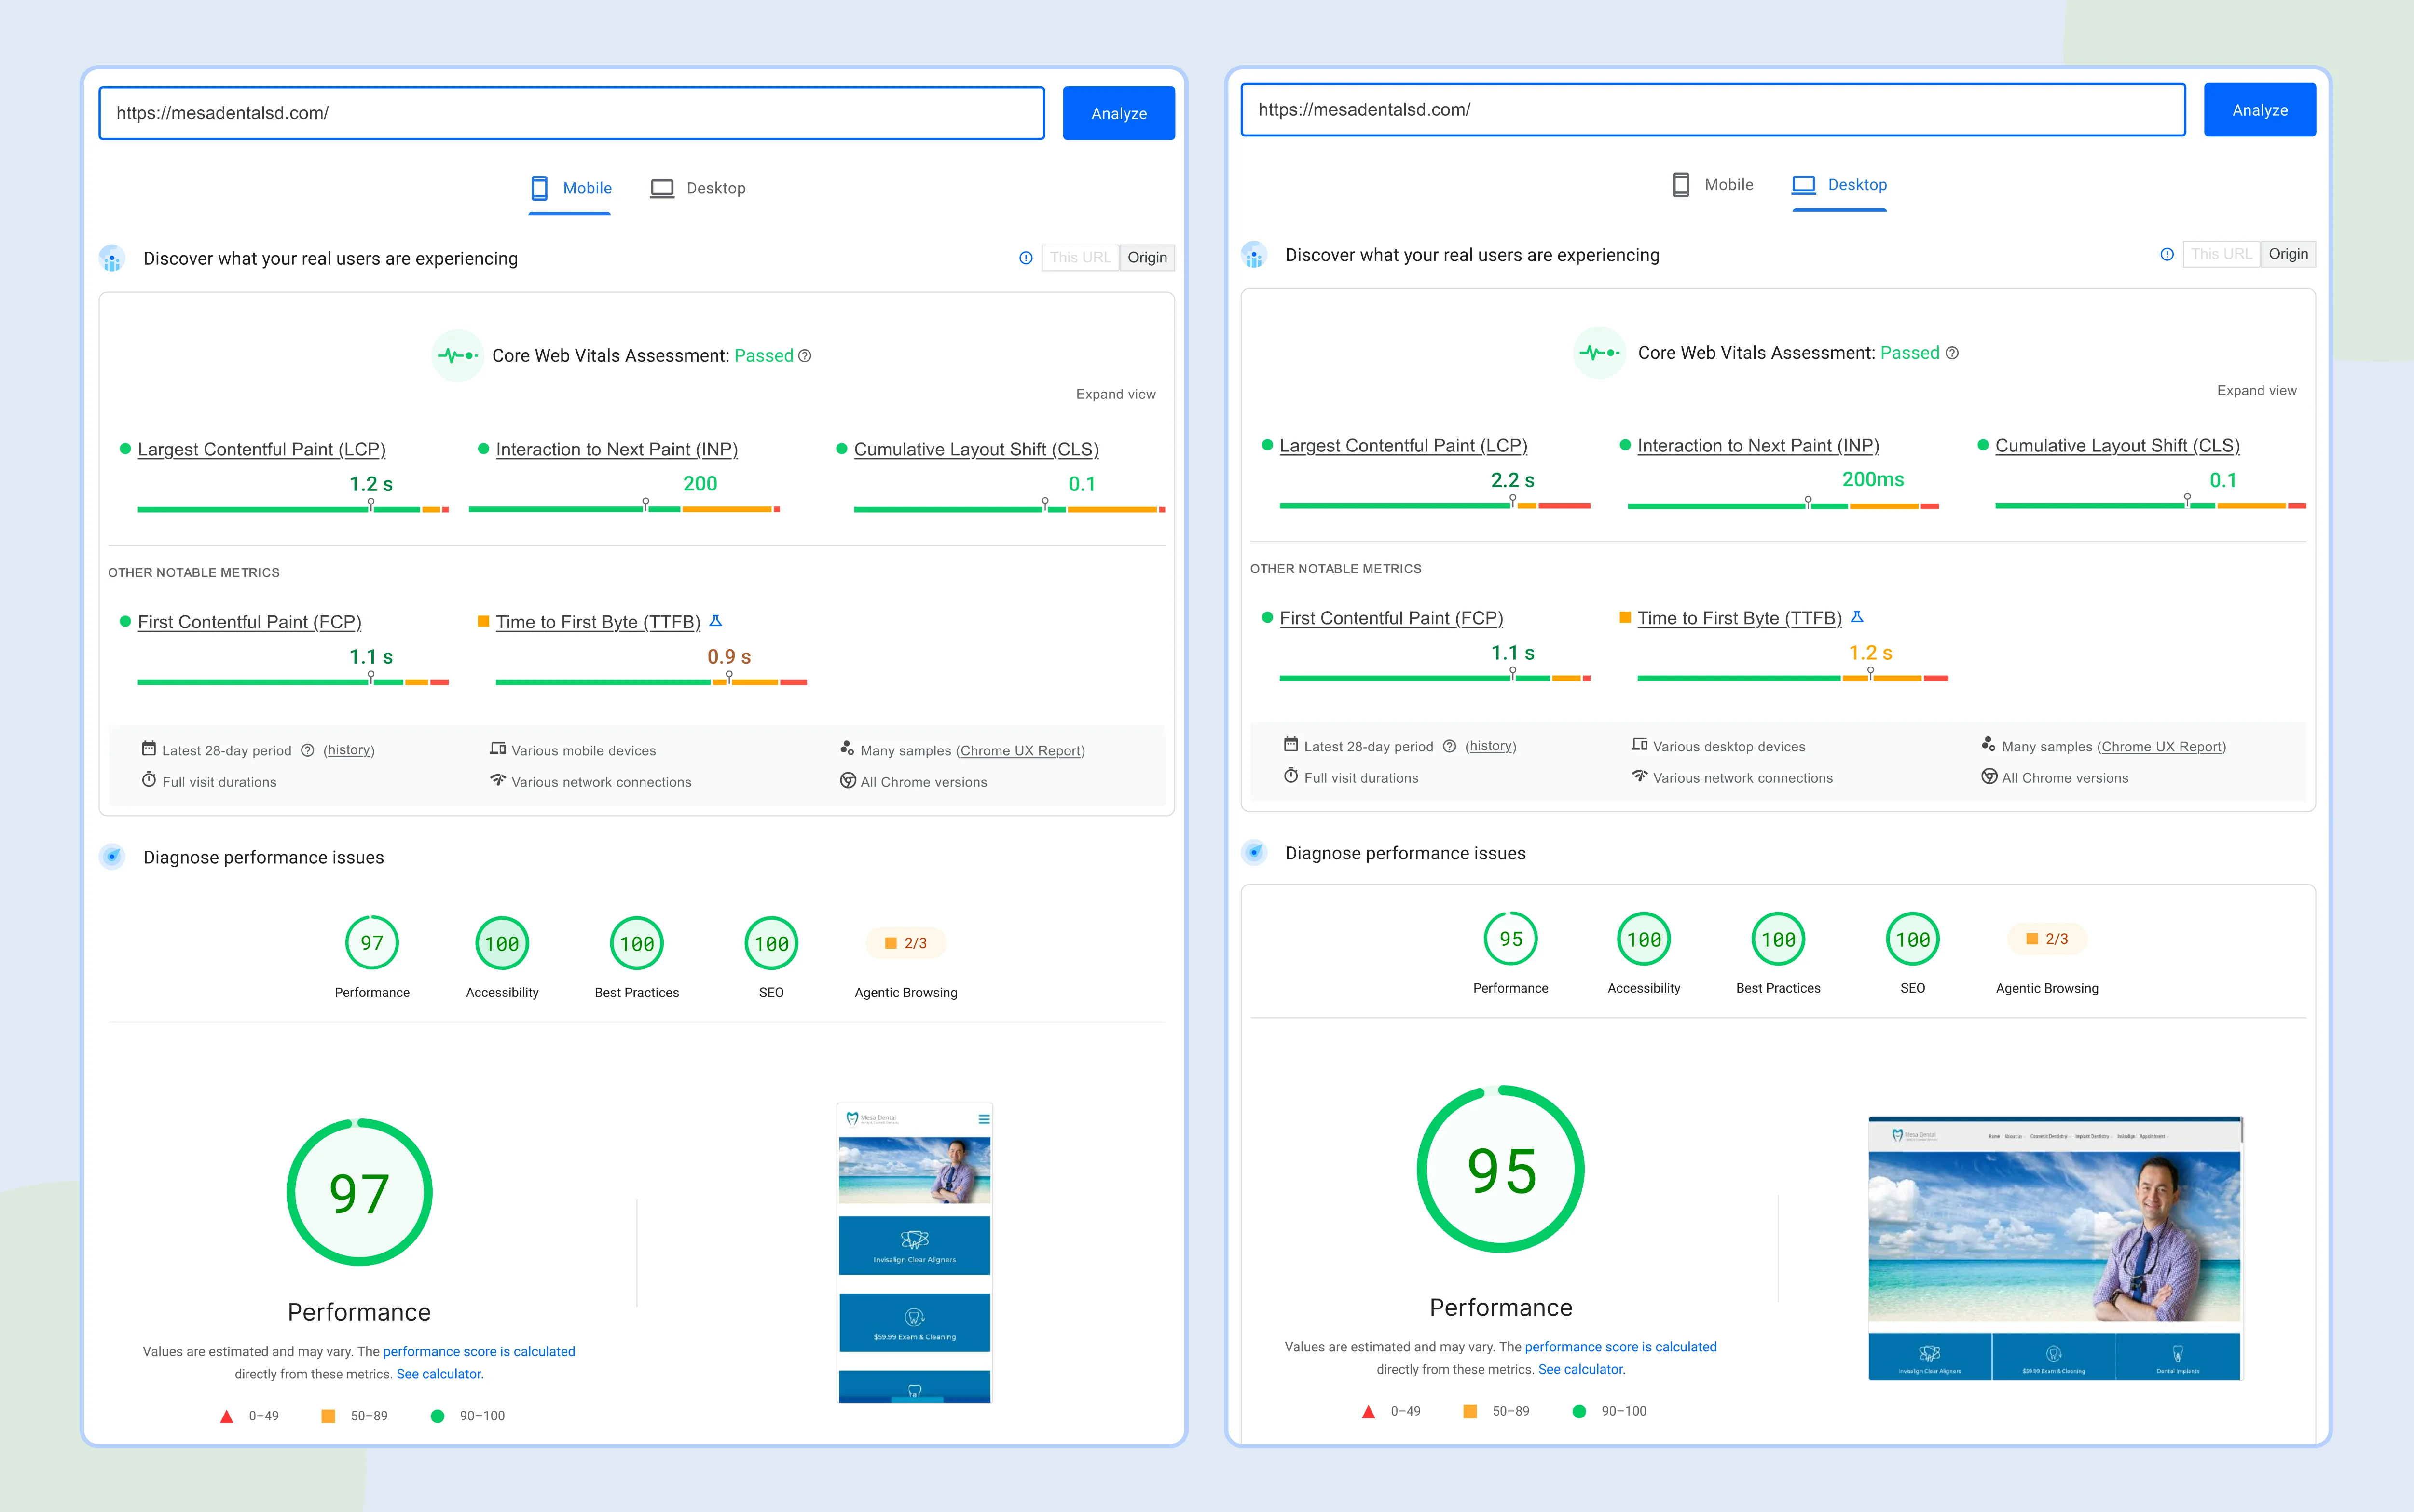Select Mobile tab in right panel
Screen dimensions: 2414x1512
pyautogui.click(x=1712, y=185)
